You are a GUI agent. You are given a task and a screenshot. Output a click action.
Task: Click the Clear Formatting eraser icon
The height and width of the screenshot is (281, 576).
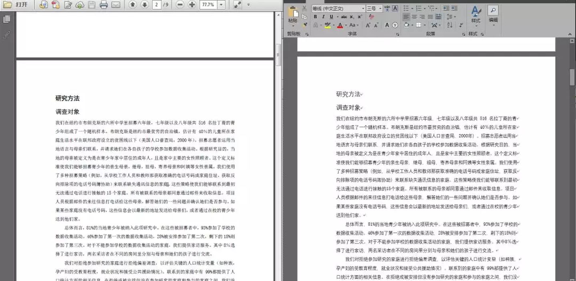point(372,17)
